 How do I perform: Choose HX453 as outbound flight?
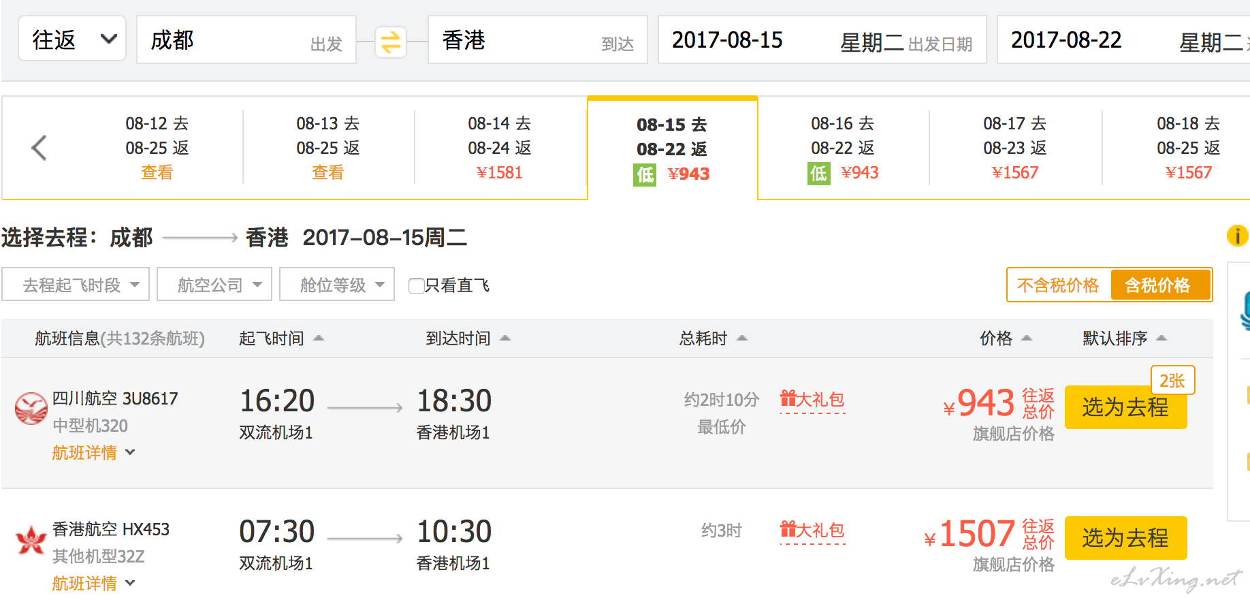pos(1125,538)
